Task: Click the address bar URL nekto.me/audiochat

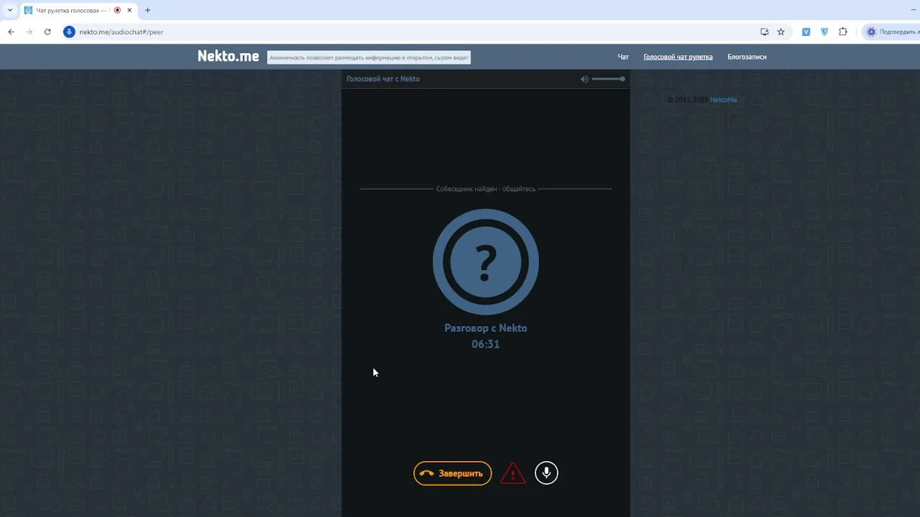Action: tap(121, 32)
